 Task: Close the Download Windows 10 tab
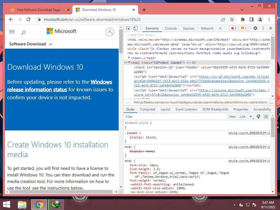pyautogui.click(x=133, y=10)
